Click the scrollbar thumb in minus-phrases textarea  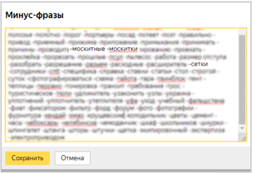(x=242, y=80)
